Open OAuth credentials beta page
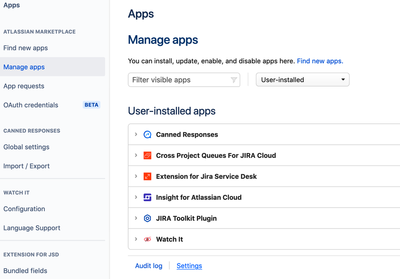This screenshot has width=400, height=279. pyautogui.click(x=31, y=105)
